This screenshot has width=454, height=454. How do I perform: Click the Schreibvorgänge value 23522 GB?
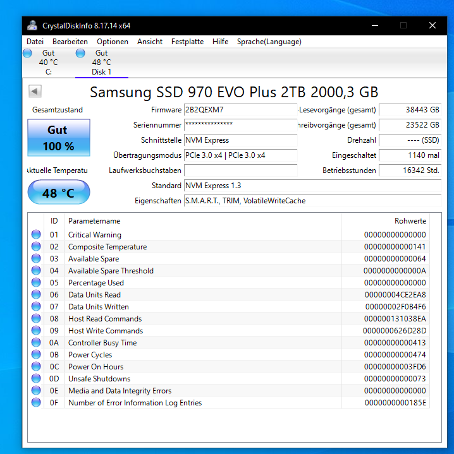[x=410, y=125]
